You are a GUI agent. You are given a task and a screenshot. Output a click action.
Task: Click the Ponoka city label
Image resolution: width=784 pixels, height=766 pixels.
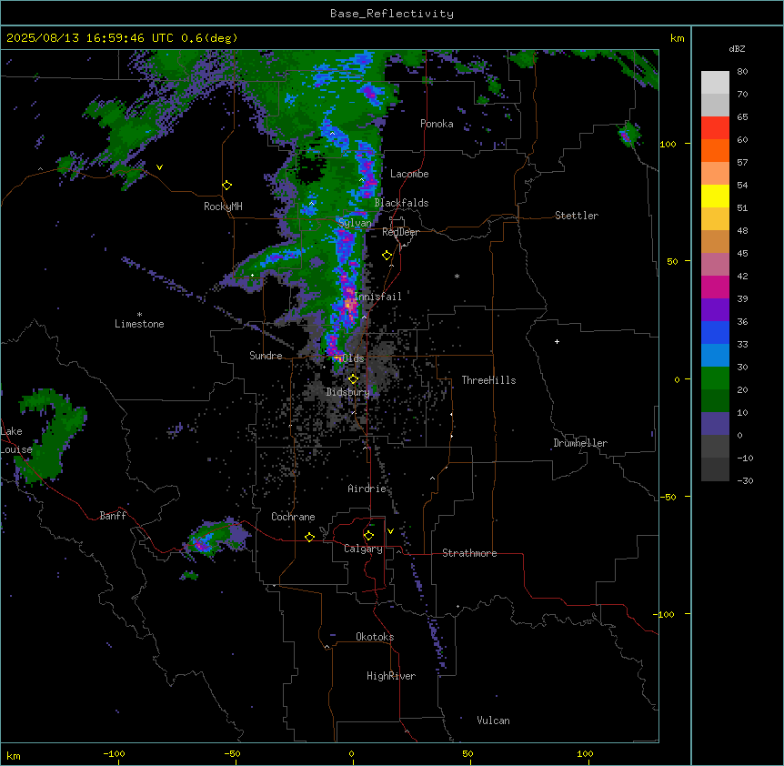tap(437, 124)
